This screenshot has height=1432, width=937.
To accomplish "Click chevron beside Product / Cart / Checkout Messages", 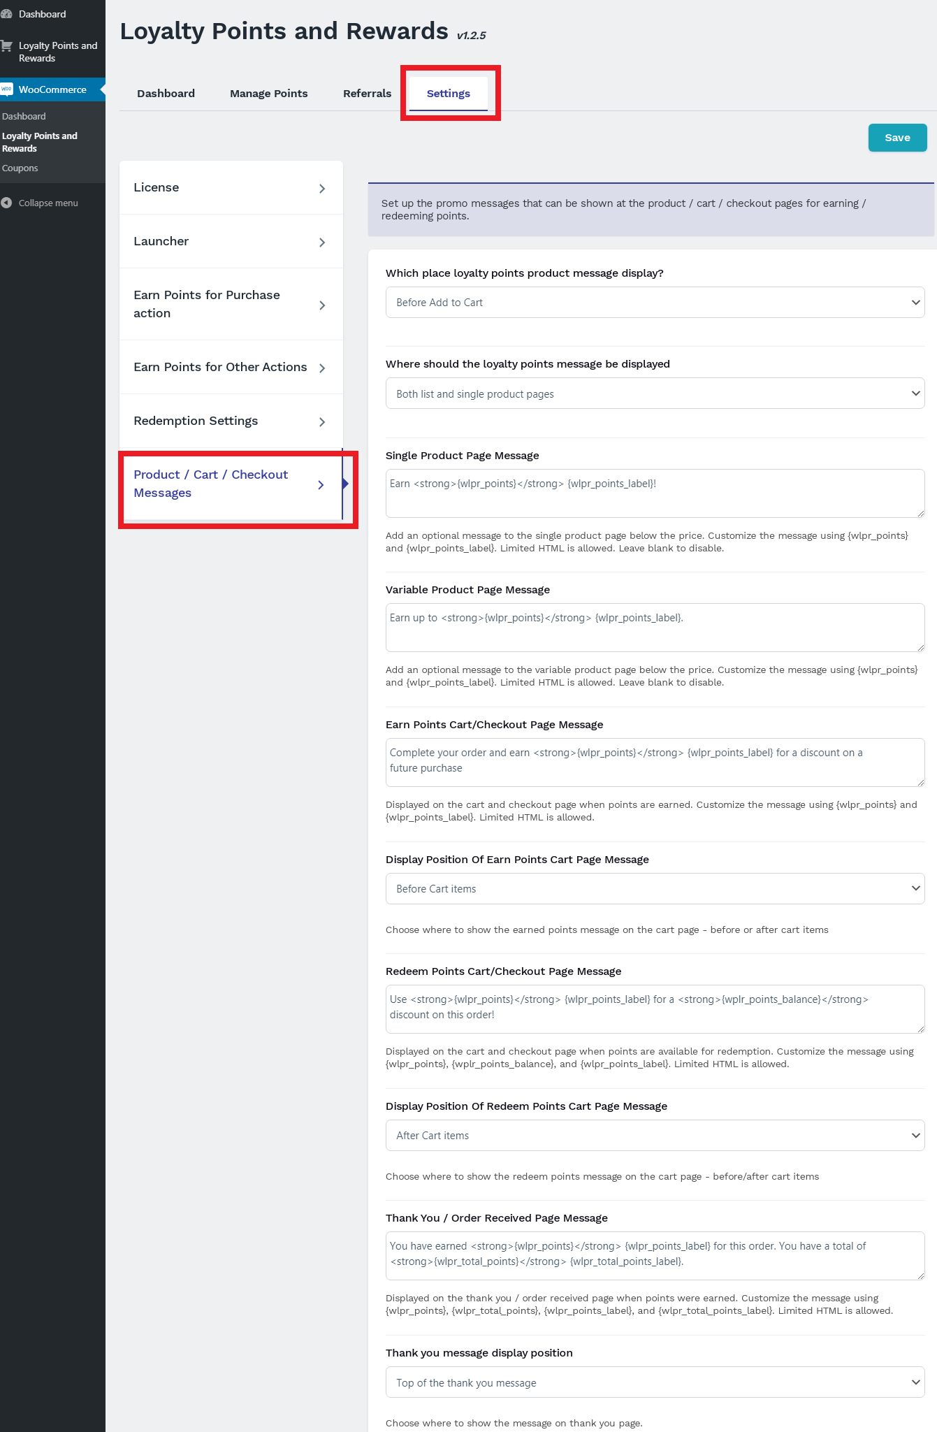I will pos(321,484).
